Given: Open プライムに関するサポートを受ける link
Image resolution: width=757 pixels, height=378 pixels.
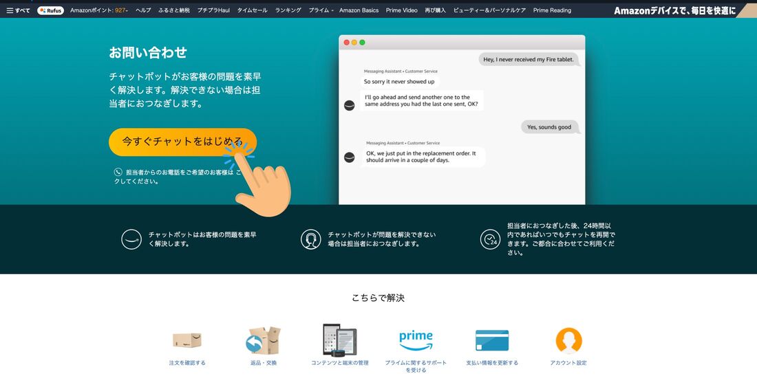Looking at the screenshot, I should pos(416,366).
